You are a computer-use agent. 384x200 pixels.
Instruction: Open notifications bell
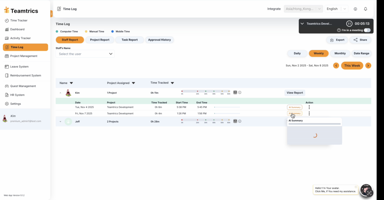point(365,9)
